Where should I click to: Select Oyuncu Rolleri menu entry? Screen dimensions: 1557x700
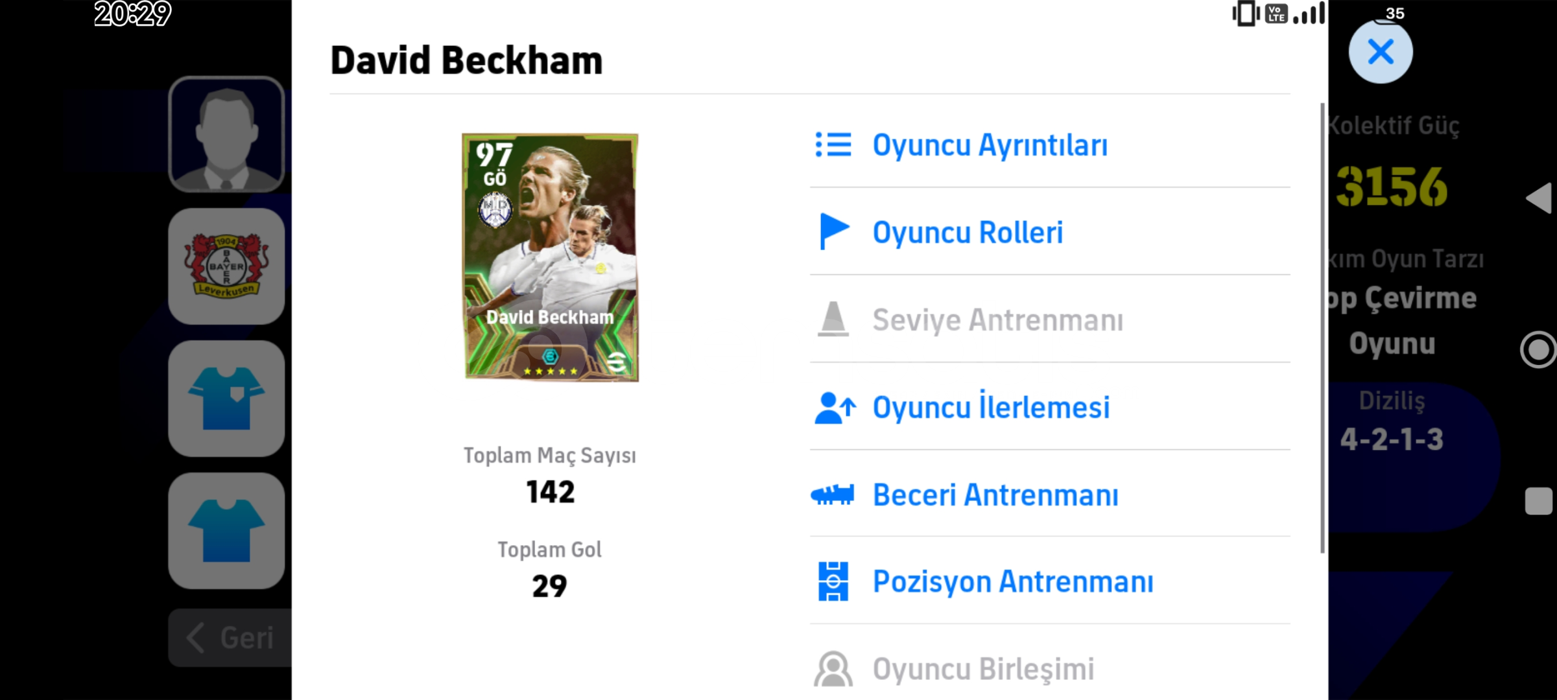1050,231
